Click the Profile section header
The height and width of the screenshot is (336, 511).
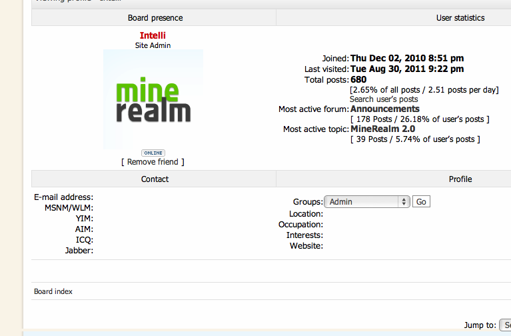[460, 179]
